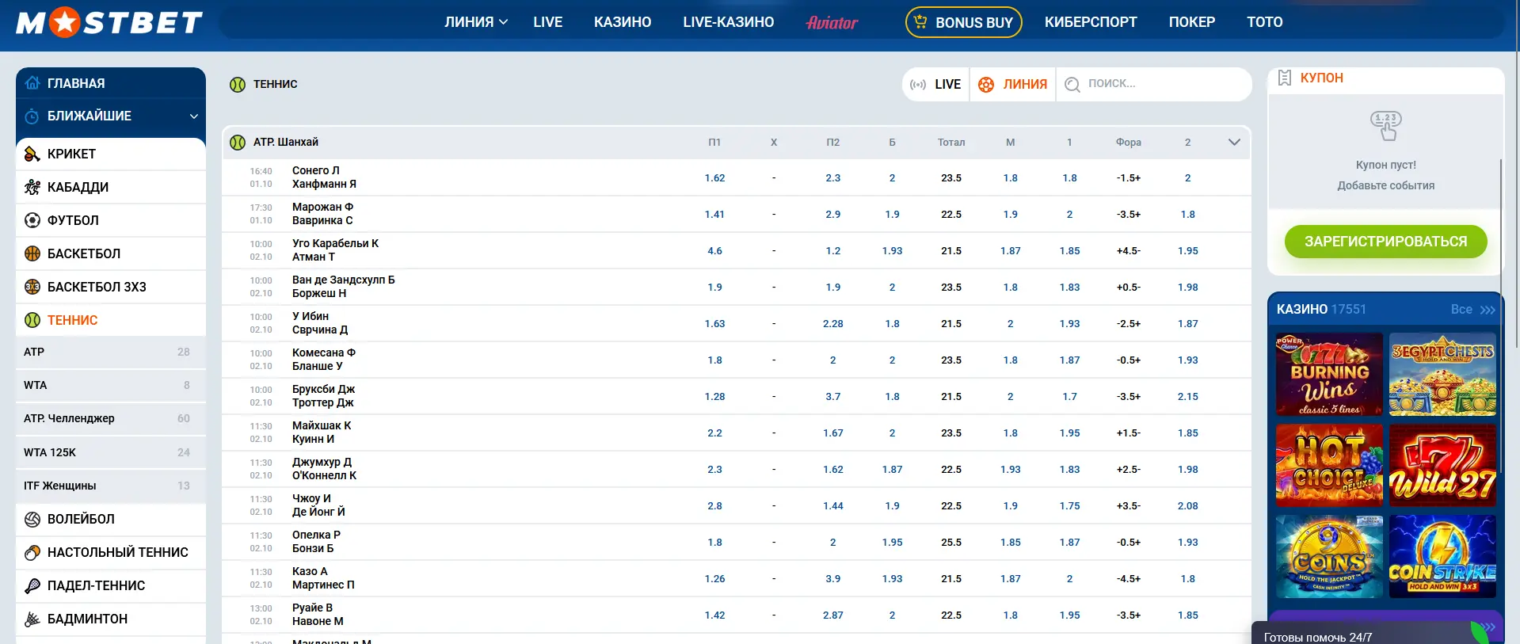This screenshot has height=644, width=1520.
Task: Bet П2 odds 1.44 on Чжоу vs Де Йонг
Action: point(832,506)
